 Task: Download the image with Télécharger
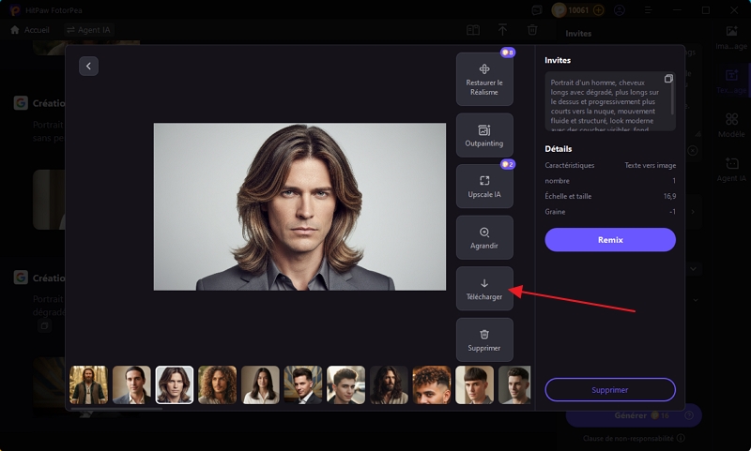(484, 289)
